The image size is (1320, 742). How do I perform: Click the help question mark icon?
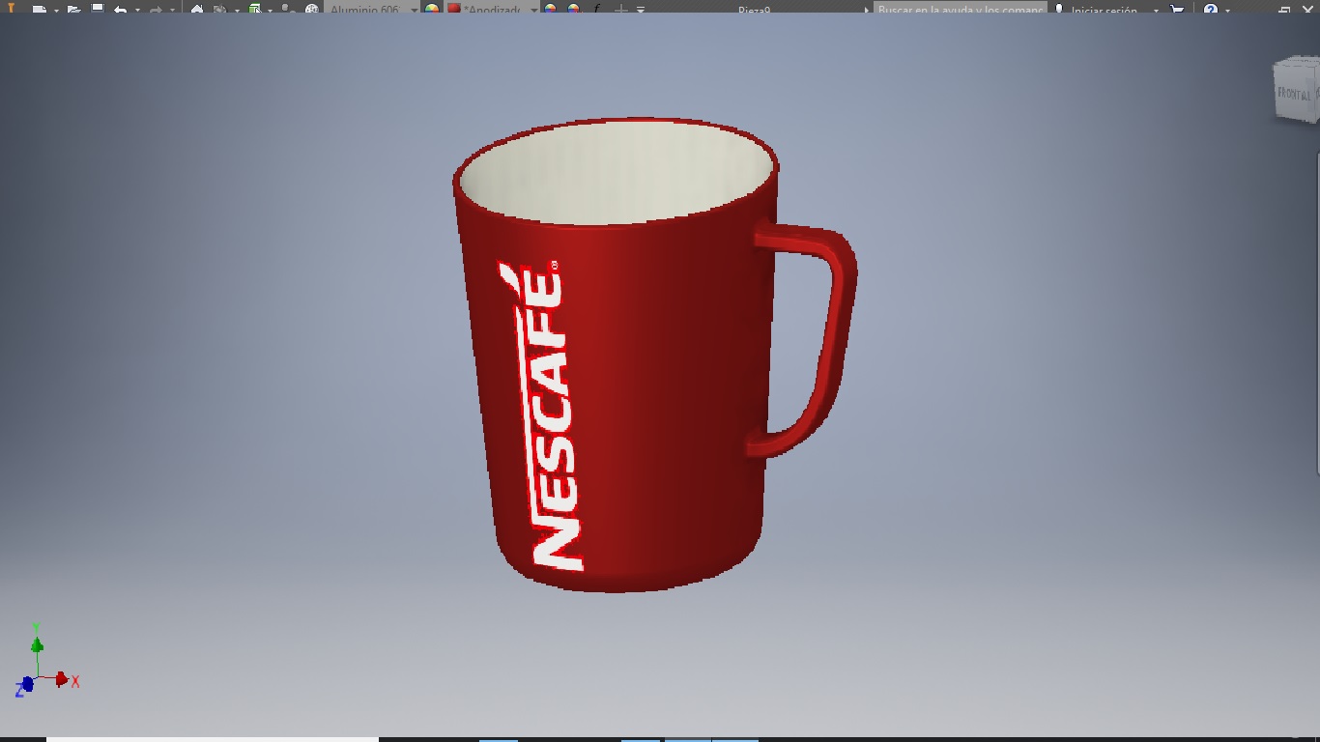(1210, 9)
